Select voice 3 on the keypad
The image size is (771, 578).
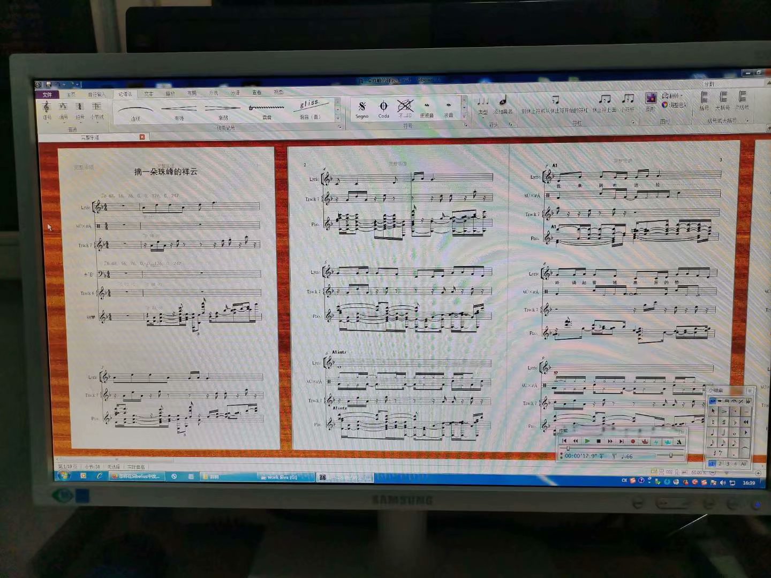click(728, 464)
